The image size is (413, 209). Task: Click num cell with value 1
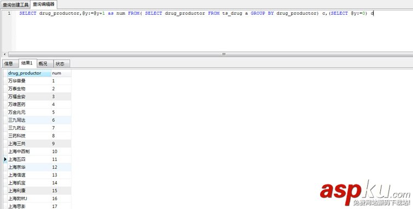61,81
